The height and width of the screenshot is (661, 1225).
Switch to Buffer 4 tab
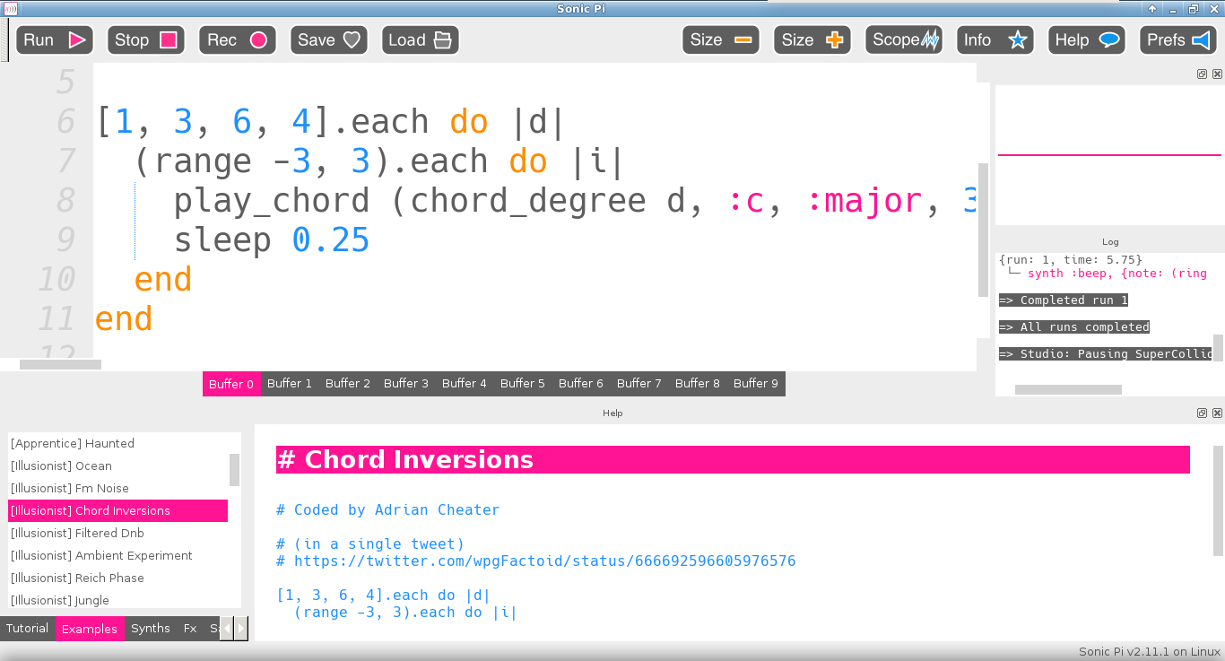[x=465, y=384]
